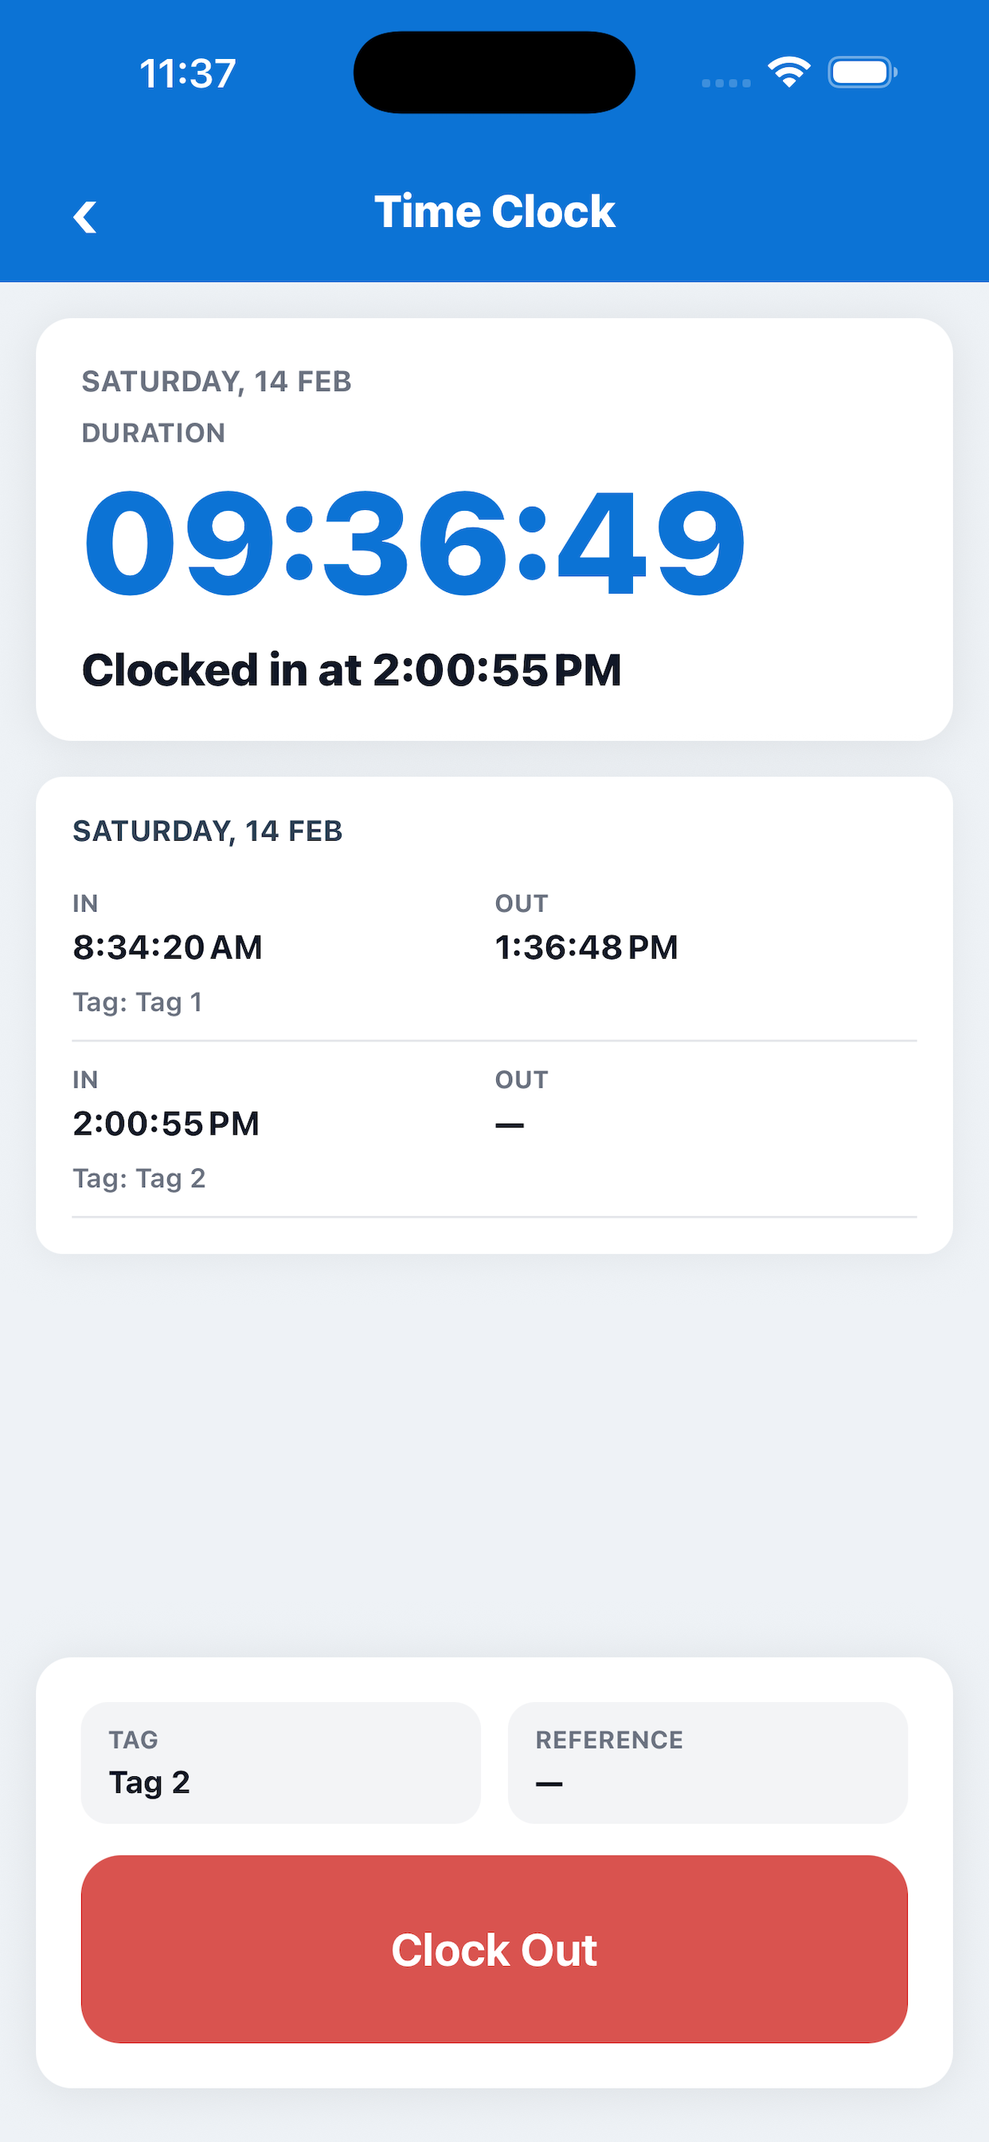Screen dimensions: 989x2142
Task: Tap the 1:36:48 PM clock-out time
Action: coord(586,947)
